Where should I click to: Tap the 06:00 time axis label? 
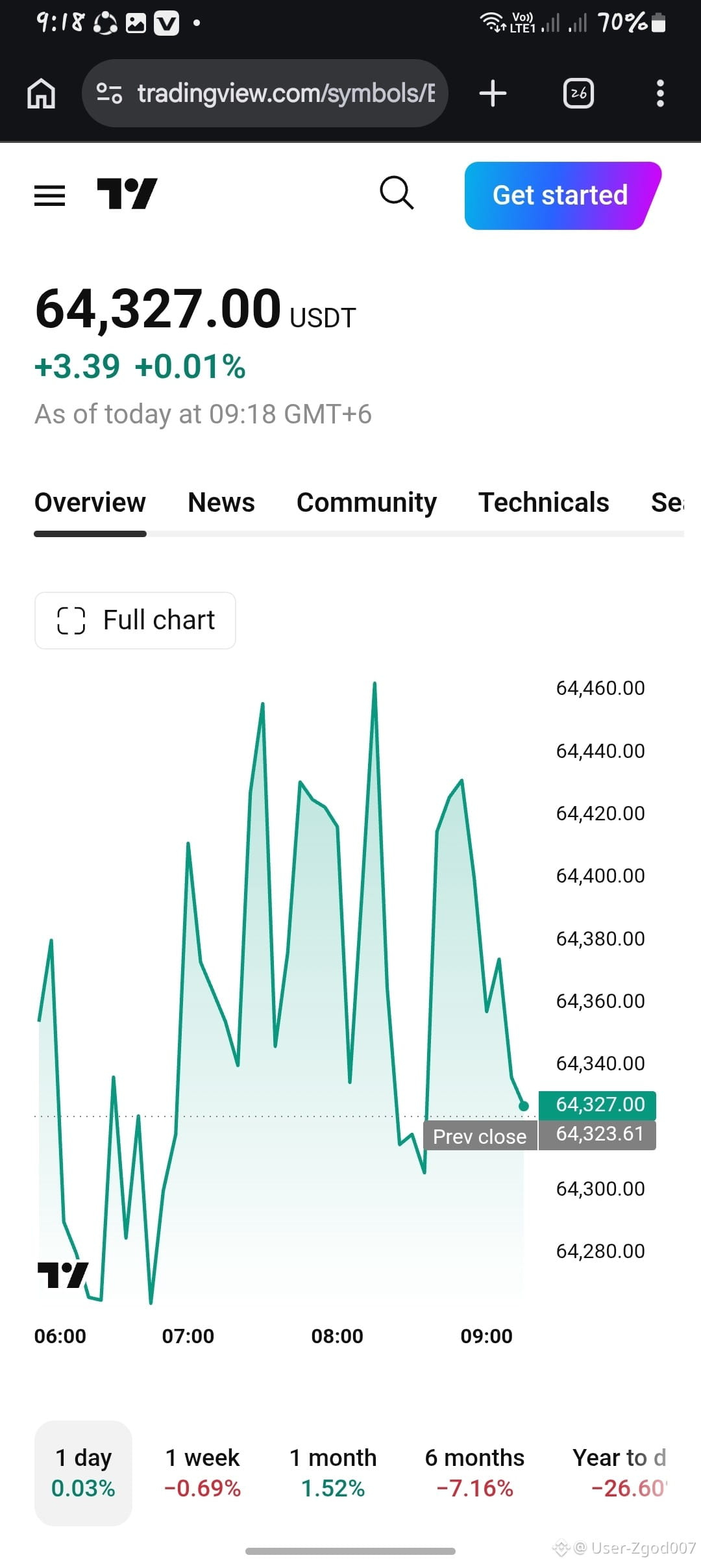pyautogui.click(x=60, y=1336)
